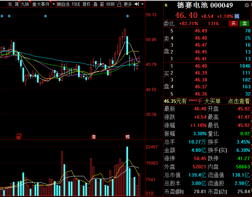Click the 流通值 value 138.1亿

[241, 175]
